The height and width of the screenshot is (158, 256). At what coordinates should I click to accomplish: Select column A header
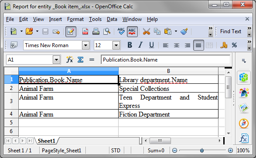(x=68, y=71)
